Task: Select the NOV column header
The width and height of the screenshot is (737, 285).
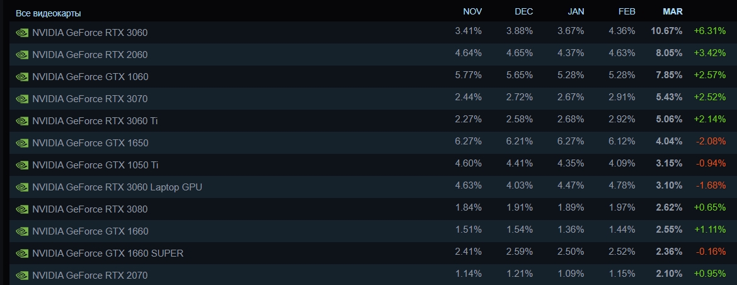Action: coord(472,12)
